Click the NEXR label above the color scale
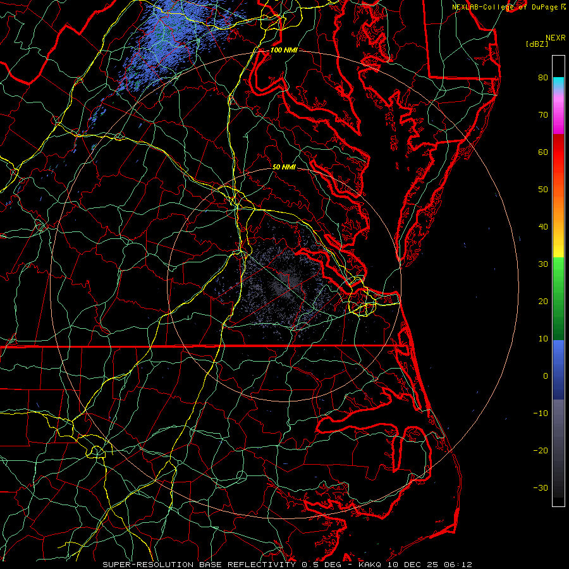 pyautogui.click(x=555, y=38)
